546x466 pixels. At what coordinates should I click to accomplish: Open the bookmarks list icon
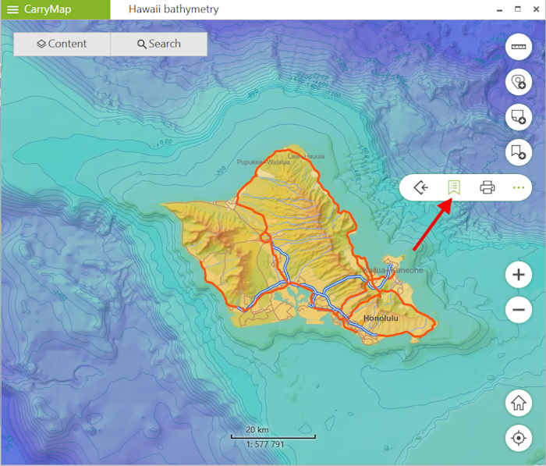click(x=453, y=187)
